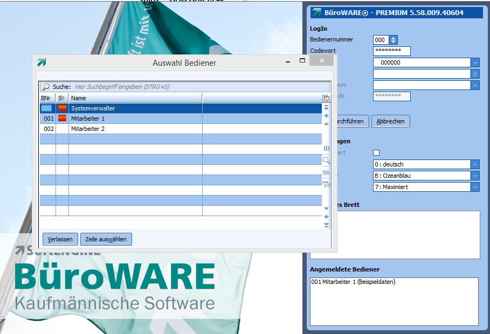Jump to last row with bottom arrow icon
This screenshot has height=334, width=490.
tap(326, 225)
